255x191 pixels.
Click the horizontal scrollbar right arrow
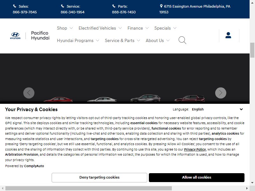[247, 188]
